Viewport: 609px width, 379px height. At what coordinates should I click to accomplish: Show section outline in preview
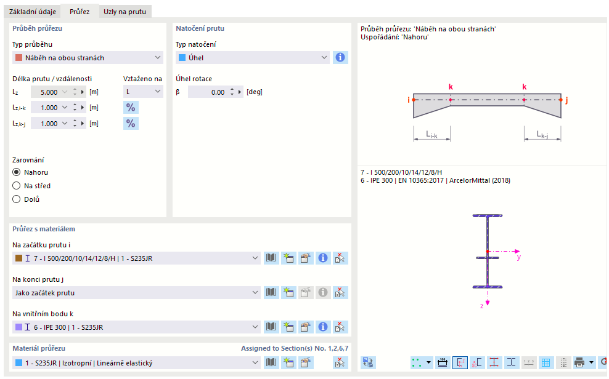pyautogui.click(x=512, y=363)
